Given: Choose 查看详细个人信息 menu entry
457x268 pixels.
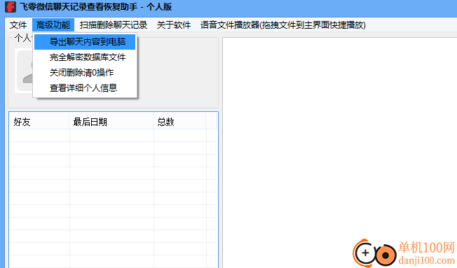Looking at the screenshot, I should (85, 88).
